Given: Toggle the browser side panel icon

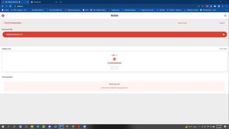Looking at the screenshot, I should pyautogui.click(x=219, y=6).
